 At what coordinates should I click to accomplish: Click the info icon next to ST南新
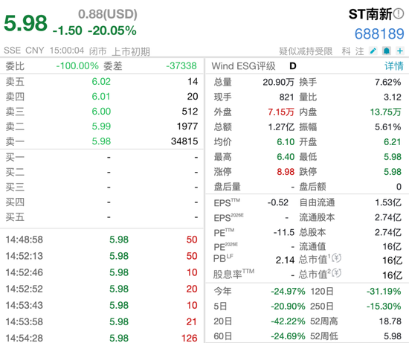[x=399, y=14]
